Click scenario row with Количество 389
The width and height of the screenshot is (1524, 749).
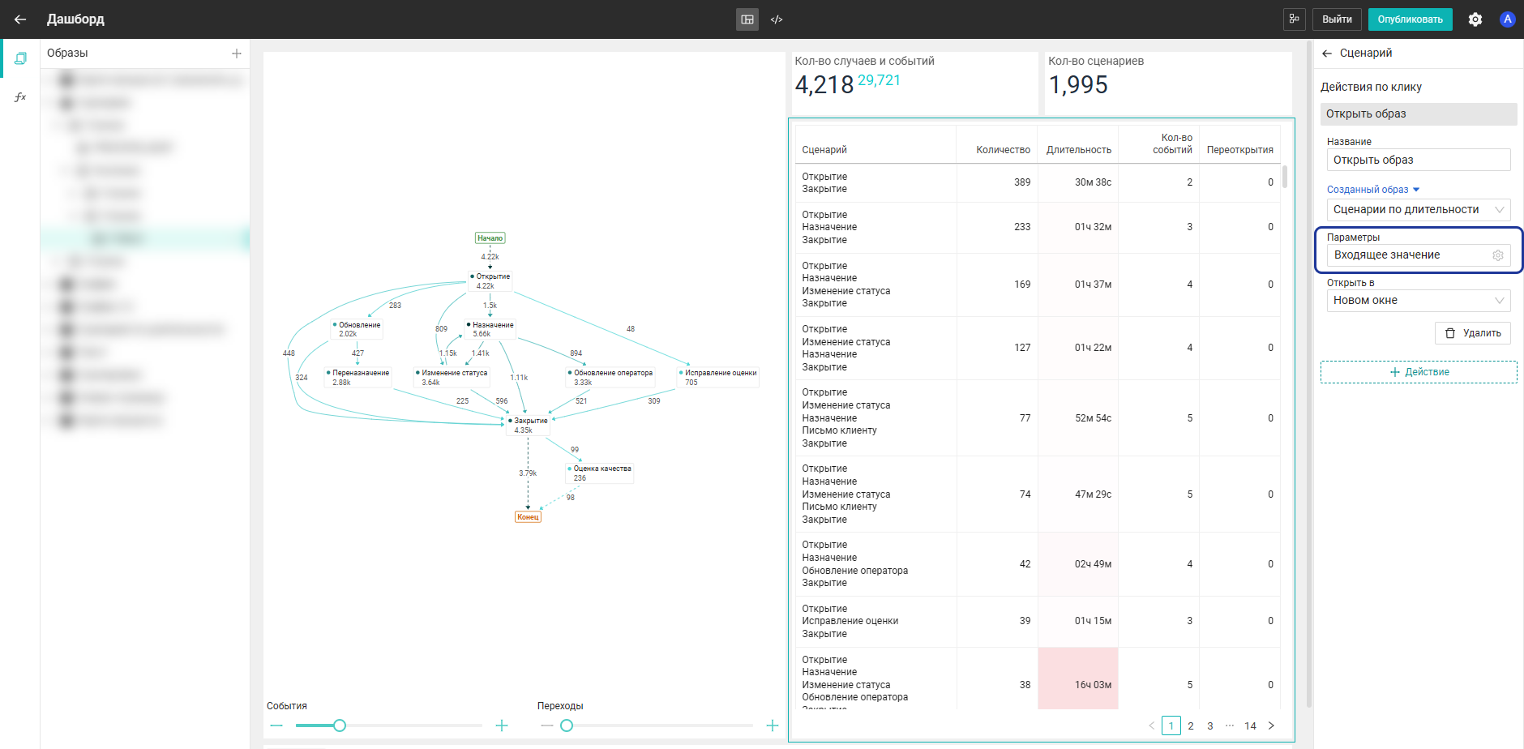[1038, 183]
